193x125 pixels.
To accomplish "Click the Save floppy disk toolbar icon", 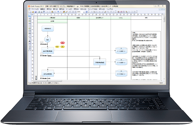I will click(36, 12).
